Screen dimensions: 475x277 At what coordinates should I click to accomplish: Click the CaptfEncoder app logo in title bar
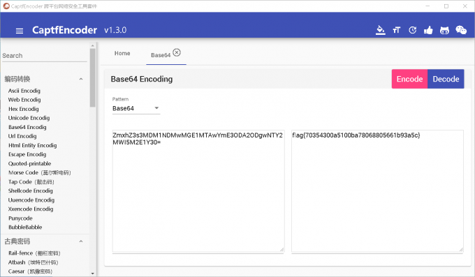click(6, 6)
